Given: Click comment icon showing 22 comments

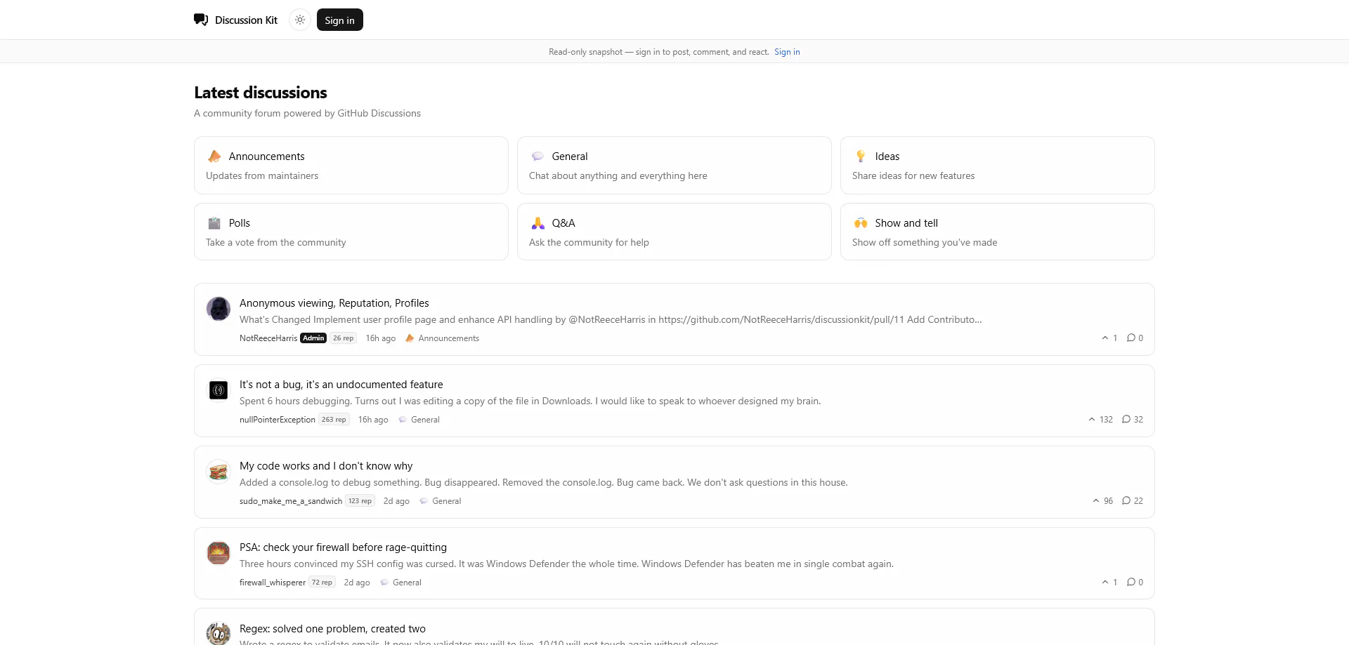Looking at the screenshot, I should click(1126, 501).
